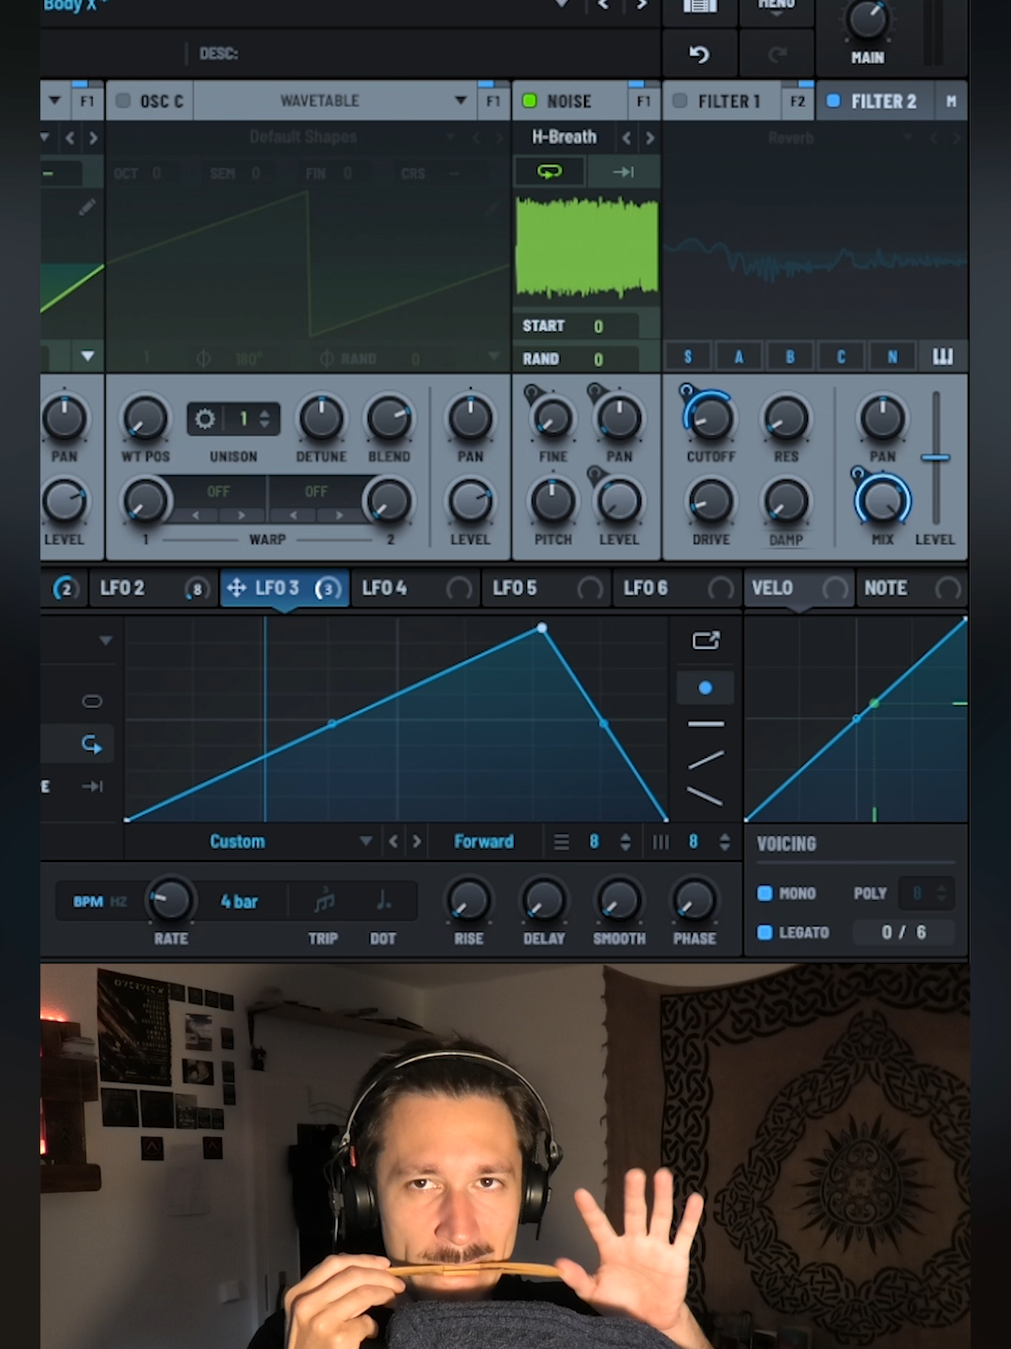Viewport: 1011px width, 1349px height.
Task: Click the next LFO shape arrow
Action: click(417, 841)
